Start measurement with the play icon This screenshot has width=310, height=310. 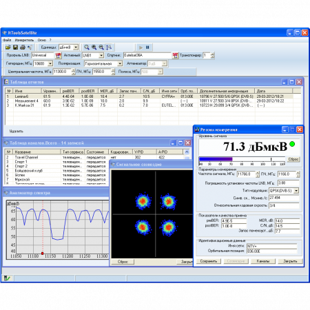(141, 48)
